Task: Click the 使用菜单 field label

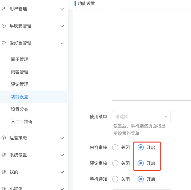Action: tap(98, 117)
